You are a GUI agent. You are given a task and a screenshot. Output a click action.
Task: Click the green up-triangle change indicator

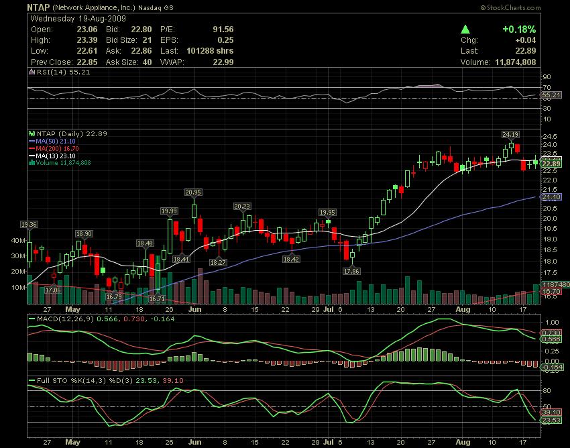click(x=465, y=29)
